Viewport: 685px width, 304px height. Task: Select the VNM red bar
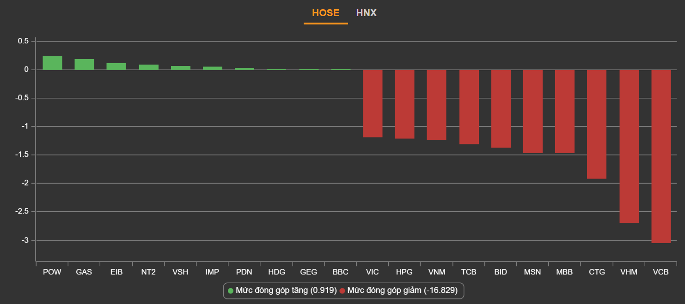tap(436, 105)
